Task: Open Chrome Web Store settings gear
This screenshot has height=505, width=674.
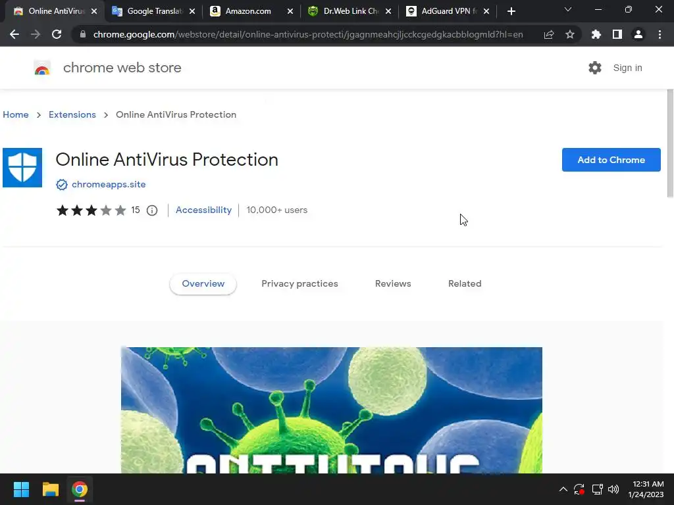Action: 595,68
